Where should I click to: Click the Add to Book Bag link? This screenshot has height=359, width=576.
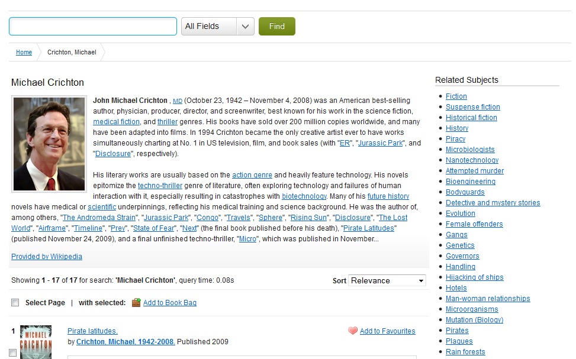click(170, 302)
